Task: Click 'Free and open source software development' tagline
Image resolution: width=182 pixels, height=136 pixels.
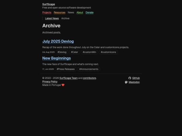Action: pos(67,8)
